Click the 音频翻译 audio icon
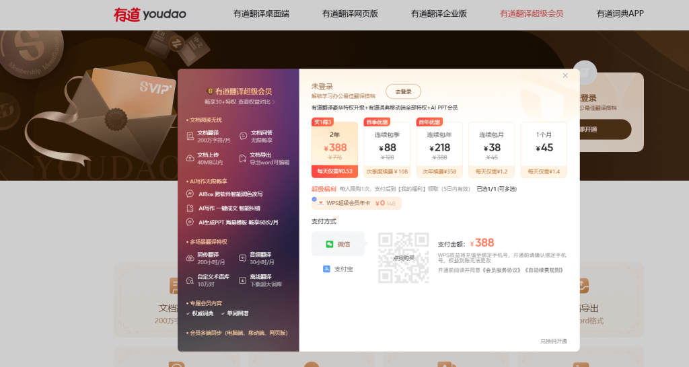The width and height of the screenshot is (689, 367). coord(243,258)
